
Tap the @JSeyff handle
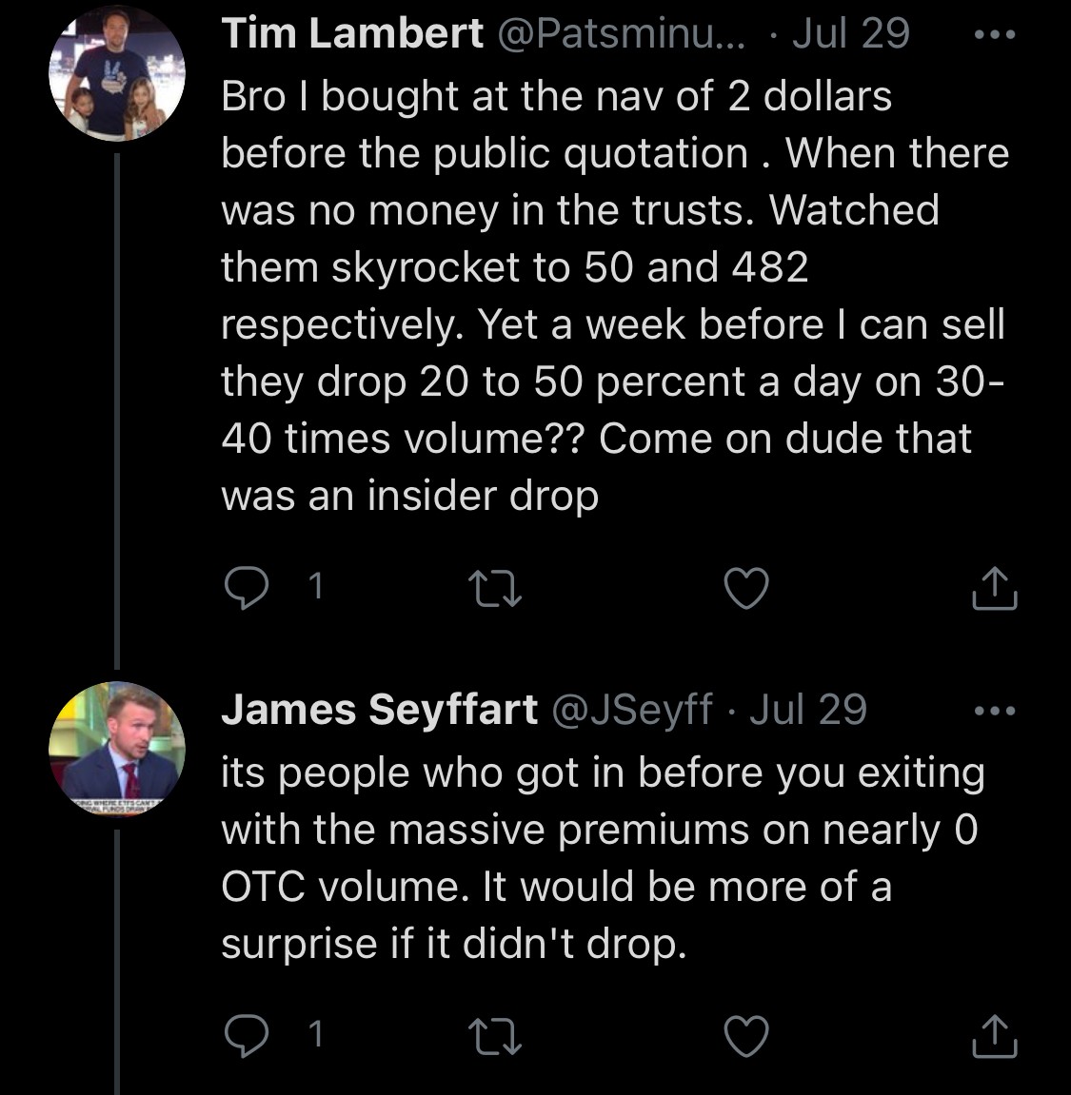[x=632, y=710]
